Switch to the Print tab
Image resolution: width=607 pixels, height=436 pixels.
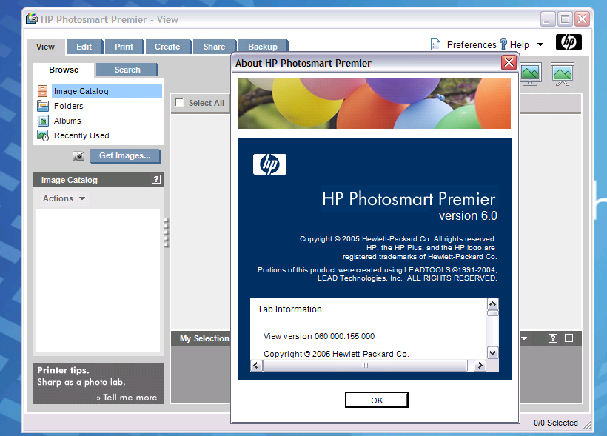[x=124, y=47]
